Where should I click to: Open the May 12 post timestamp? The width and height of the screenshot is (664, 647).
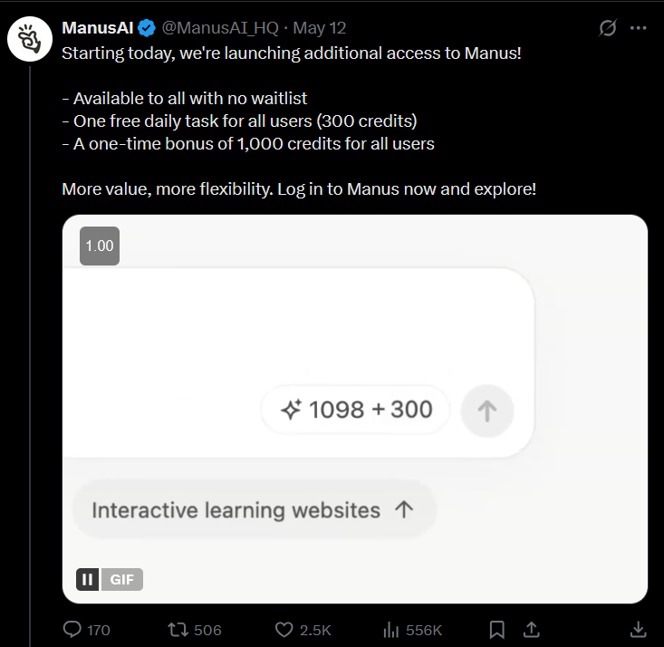point(320,28)
